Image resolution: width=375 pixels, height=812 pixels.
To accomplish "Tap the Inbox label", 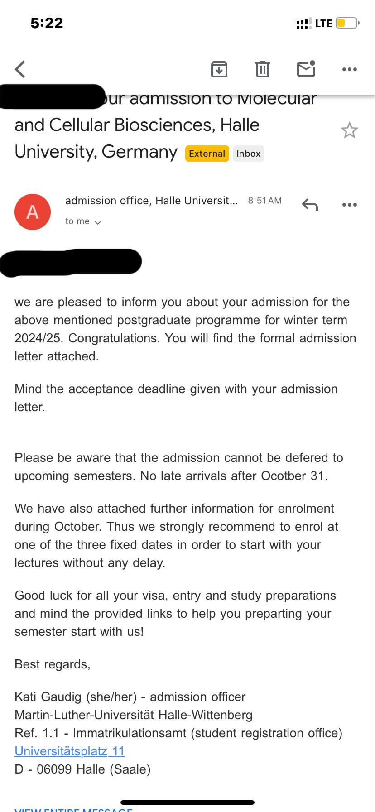I will 248,154.
